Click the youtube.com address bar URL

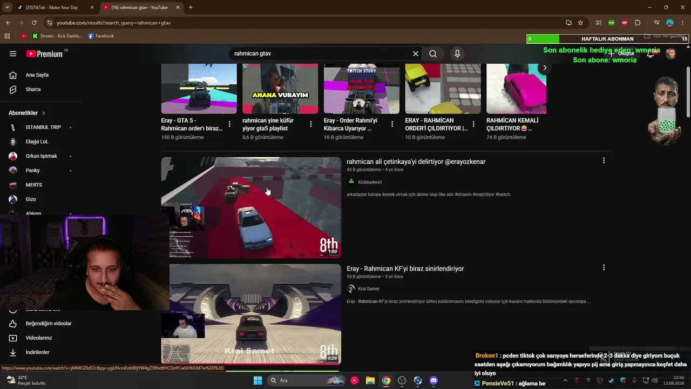tap(114, 23)
